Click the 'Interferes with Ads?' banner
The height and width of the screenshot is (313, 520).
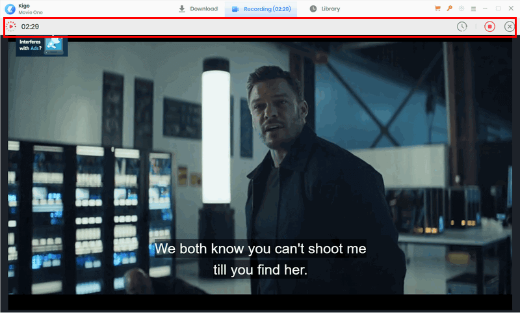tap(42, 46)
